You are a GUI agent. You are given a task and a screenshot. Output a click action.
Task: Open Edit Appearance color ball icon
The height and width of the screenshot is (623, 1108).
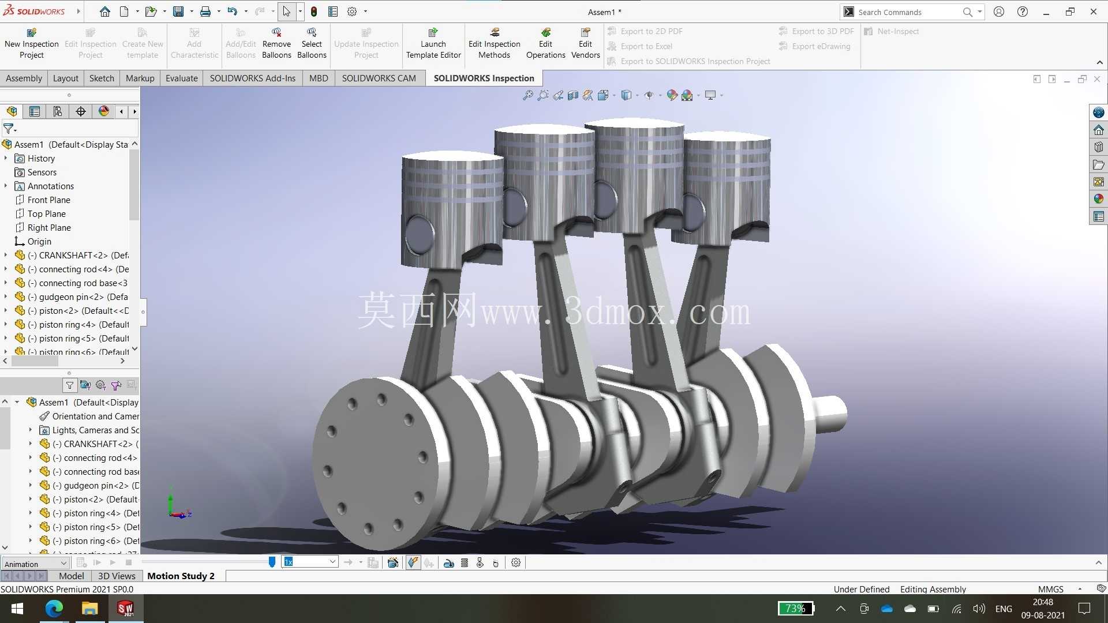672,95
